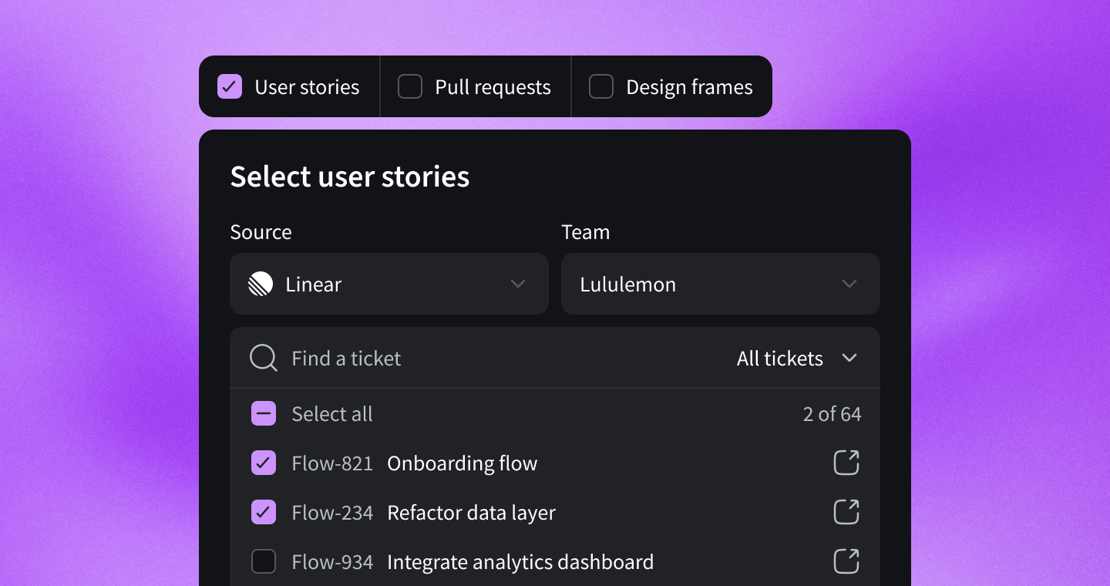Viewport: 1110px width, 586px height.
Task: Uncheck the User stories checkbox
Action: click(230, 86)
